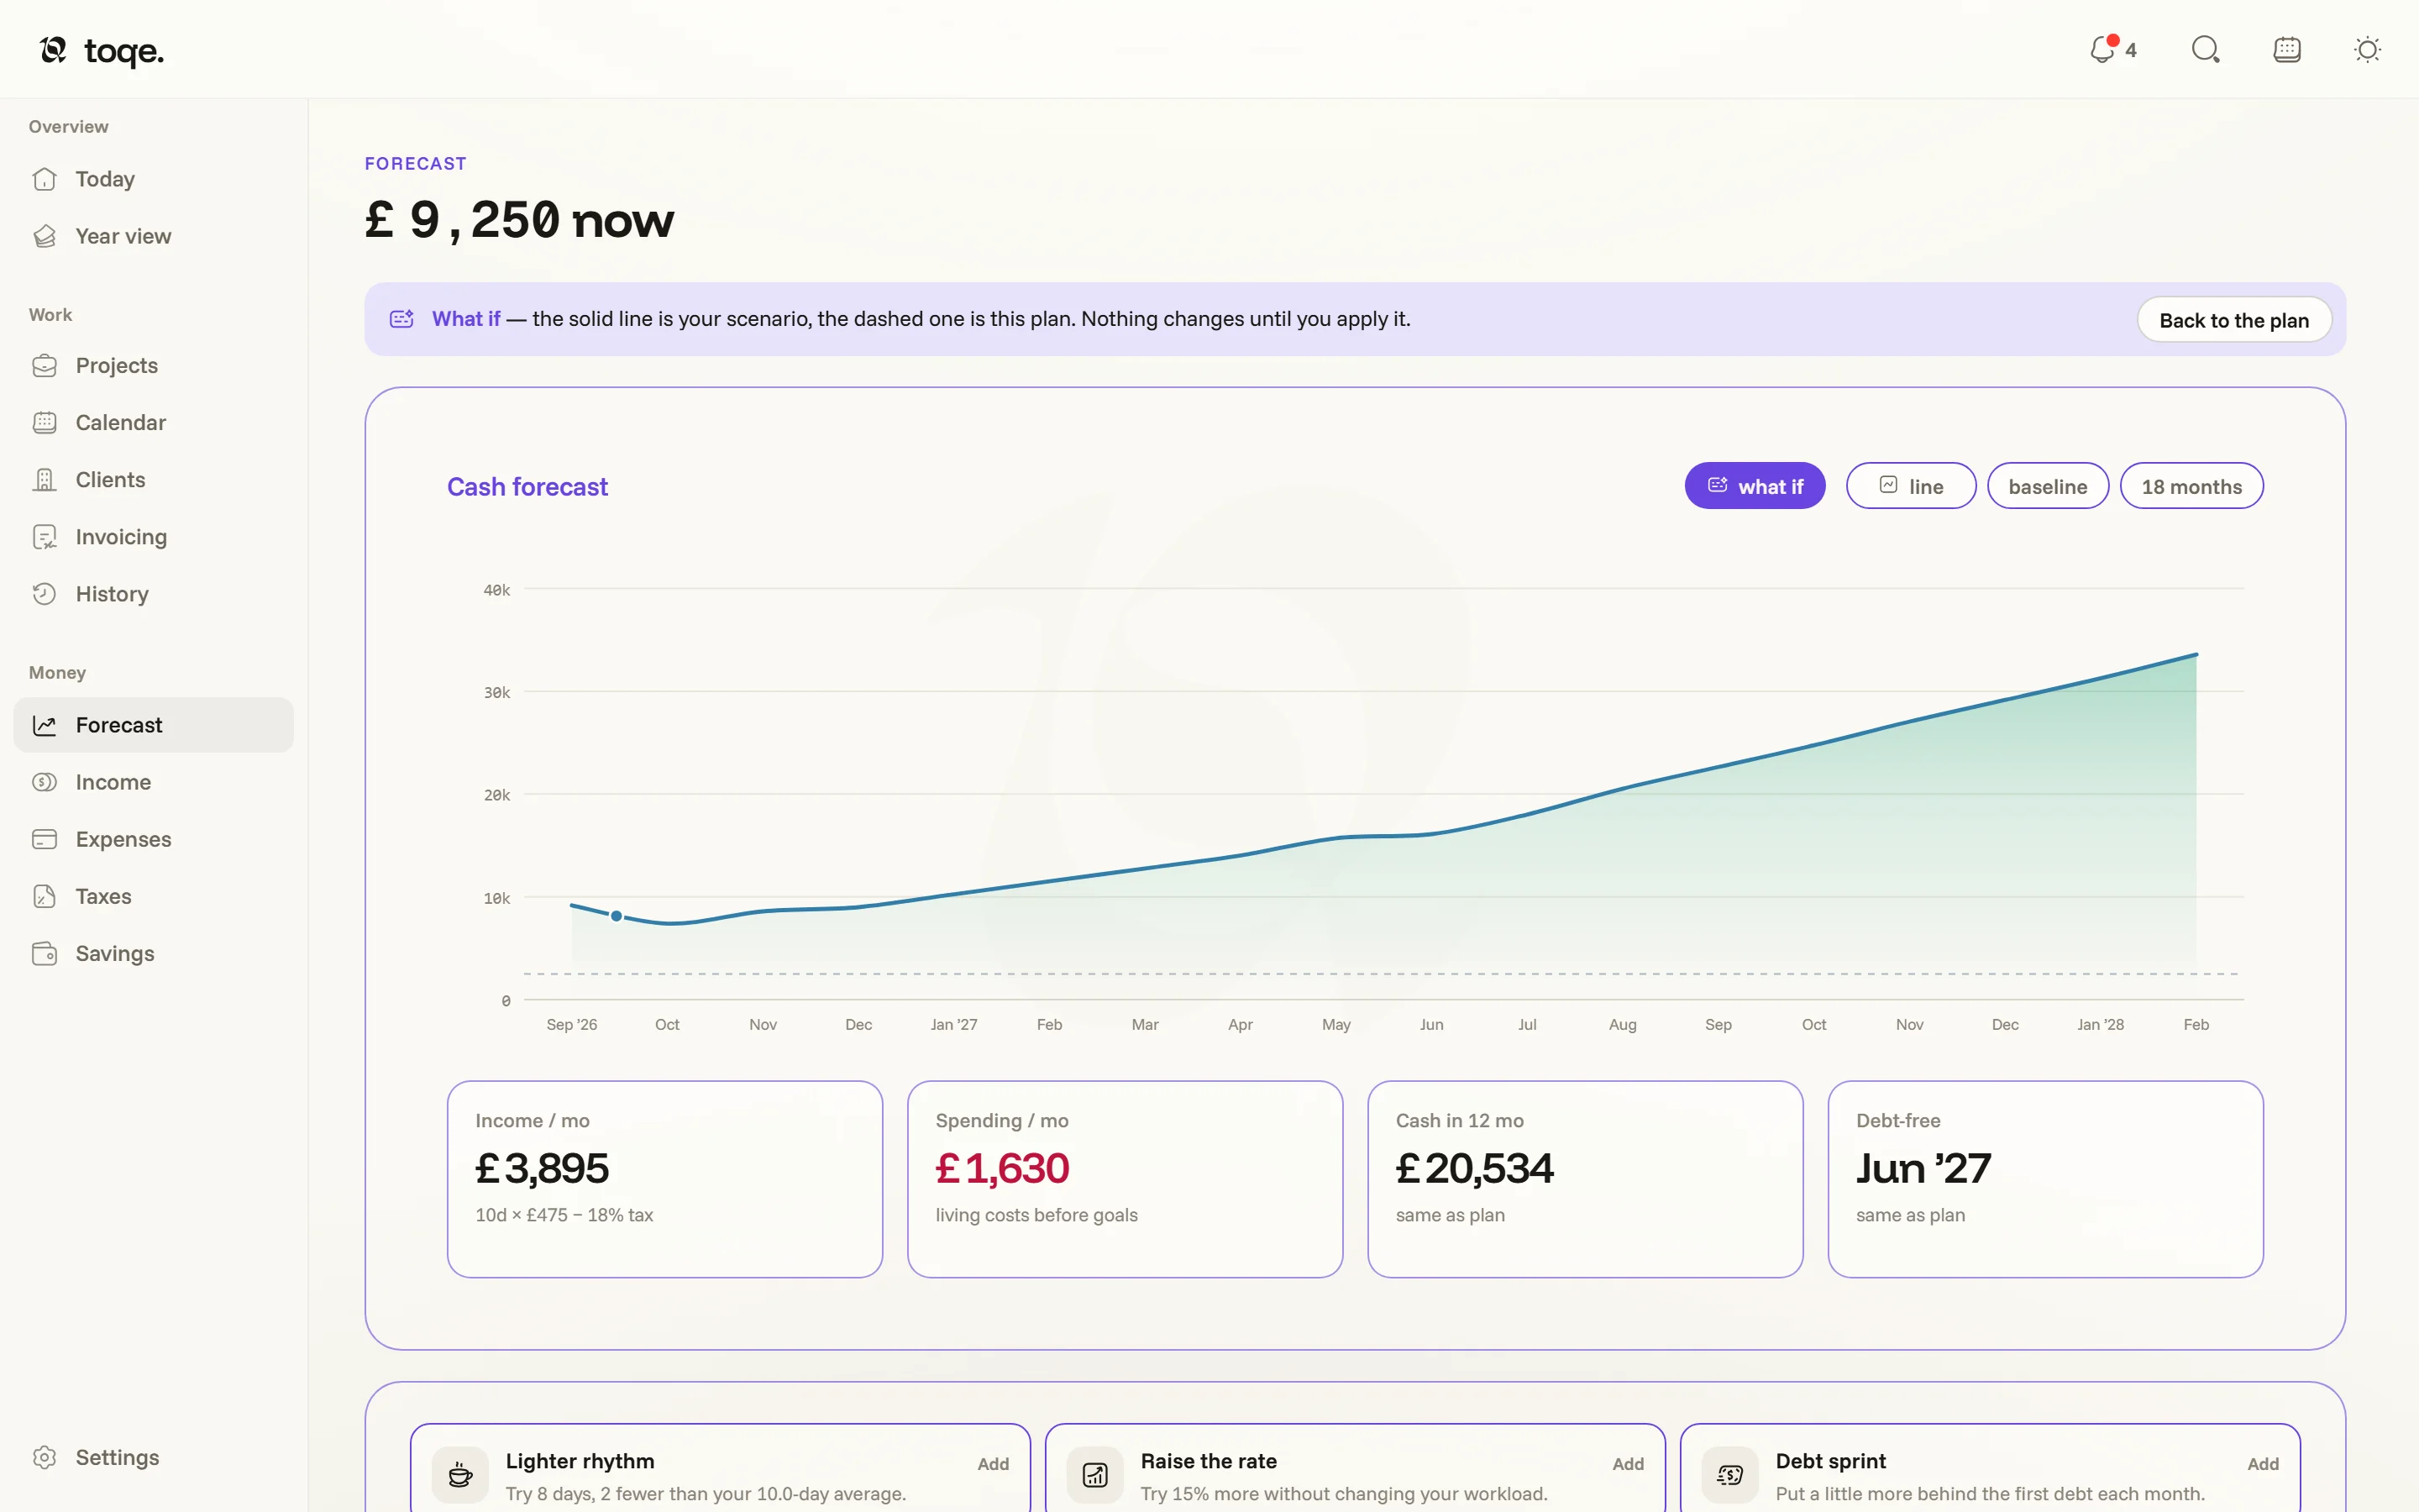Viewport: 2419px width, 1512px height.
Task: Click the Expenses card icon
Action: (44, 839)
